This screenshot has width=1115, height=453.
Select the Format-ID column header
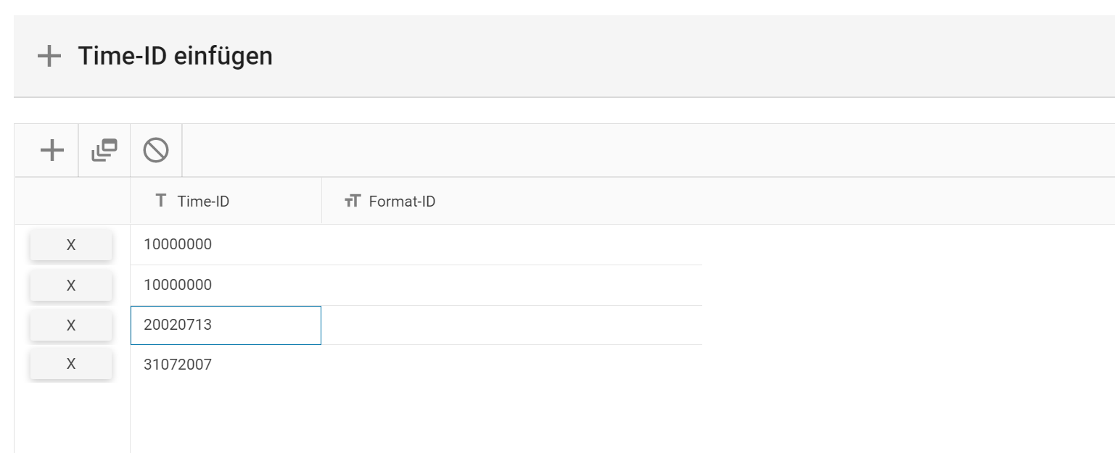pyautogui.click(x=402, y=201)
